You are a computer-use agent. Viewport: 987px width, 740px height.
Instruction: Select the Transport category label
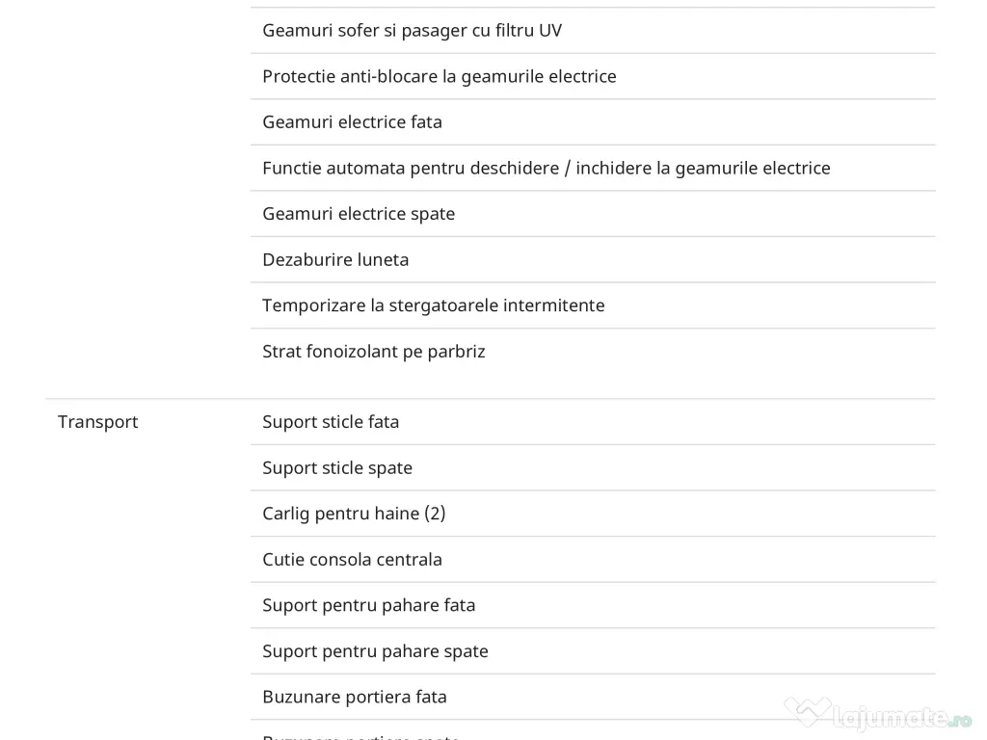click(x=97, y=422)
